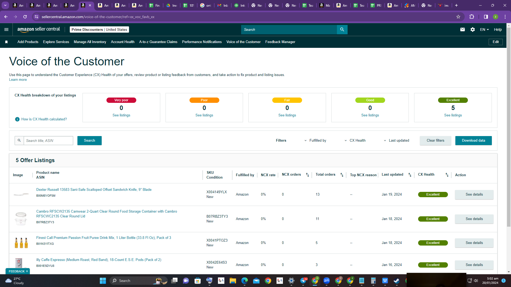Open the Chrome extensions puzzle icon
This screenshot has height=287, width=511.
472,17
